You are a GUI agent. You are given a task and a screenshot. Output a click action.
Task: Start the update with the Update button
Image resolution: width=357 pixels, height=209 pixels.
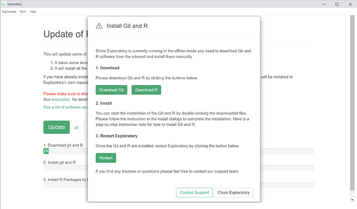[56, 127]
